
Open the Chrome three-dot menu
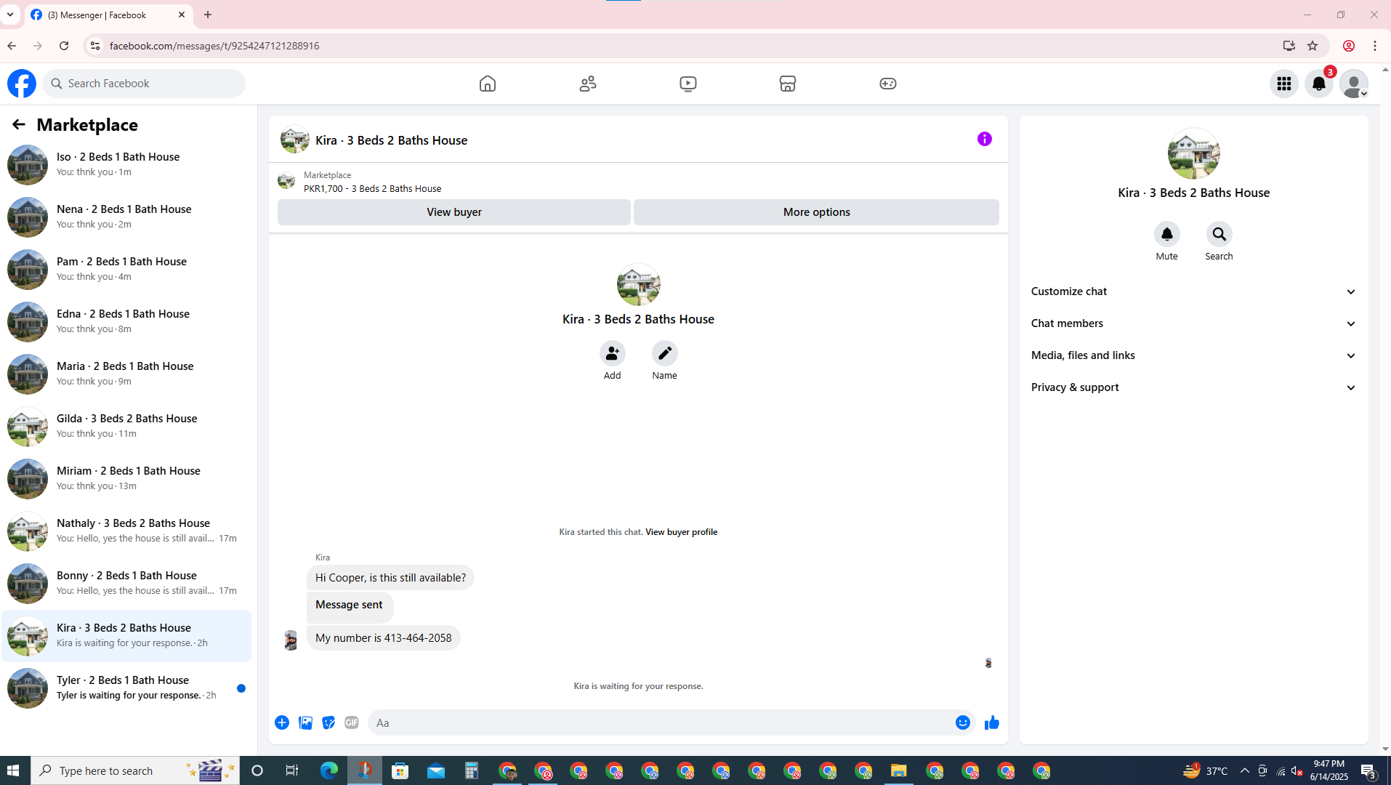(x=1374, y=46)
